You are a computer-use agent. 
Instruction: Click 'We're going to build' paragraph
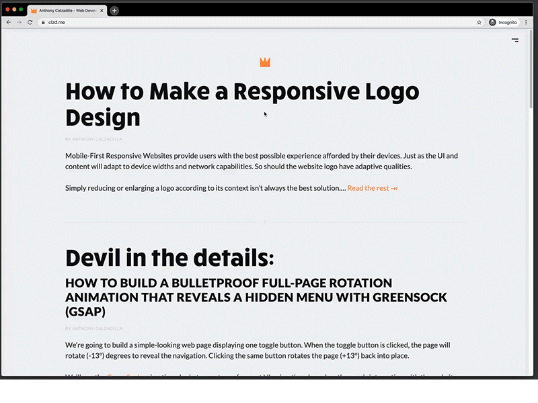click(x=258, y=350)
